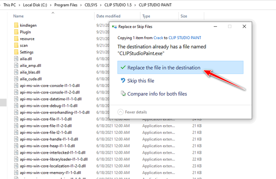The width and height of the screenshot is (276, 179).
Task: Click icon of api-ms-win-core-libraryloader-l1-1-0.dll
Action: click(16, 159)
